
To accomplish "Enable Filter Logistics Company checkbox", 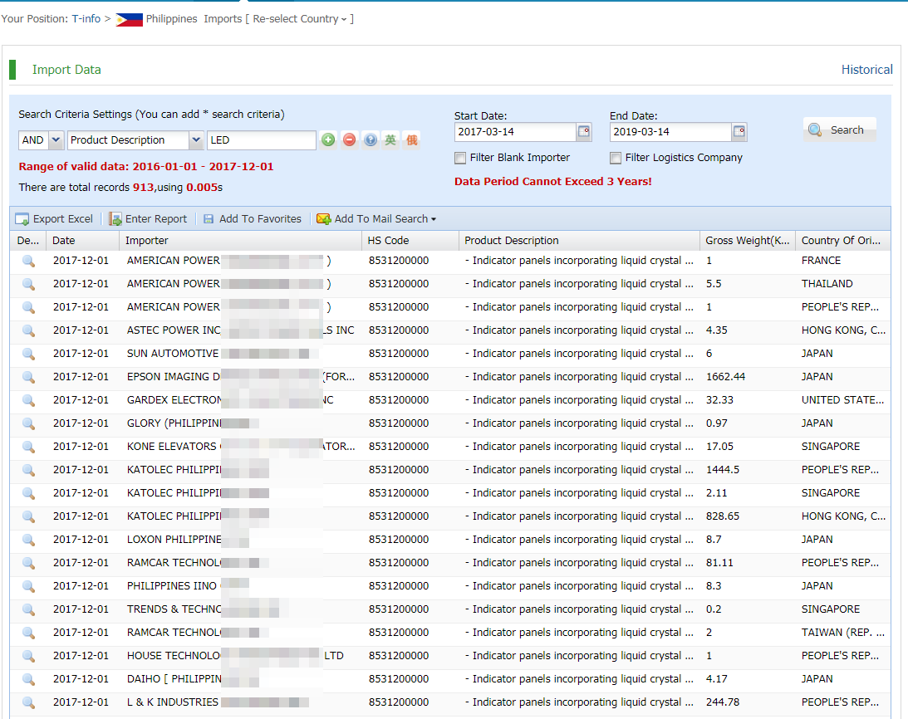I will tap(616, 158).
